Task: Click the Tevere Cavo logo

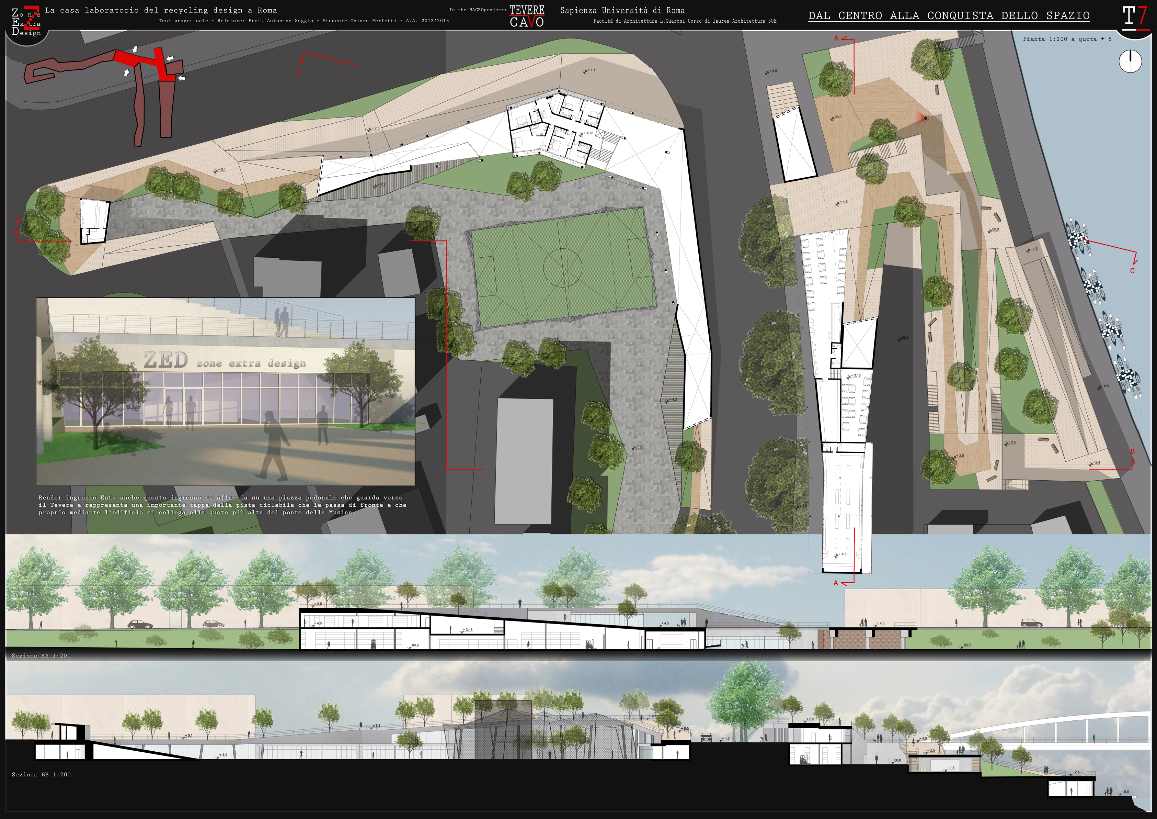Action: (x=527, y=16)
